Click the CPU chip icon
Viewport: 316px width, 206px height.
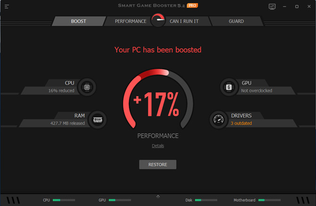(x=87, y=87)
